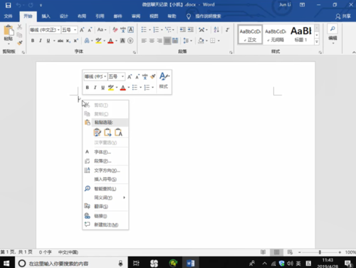This screenshot has height=268, width=356.
Task: Select the Heading 1 style
Action: click(x=301, y=35)
